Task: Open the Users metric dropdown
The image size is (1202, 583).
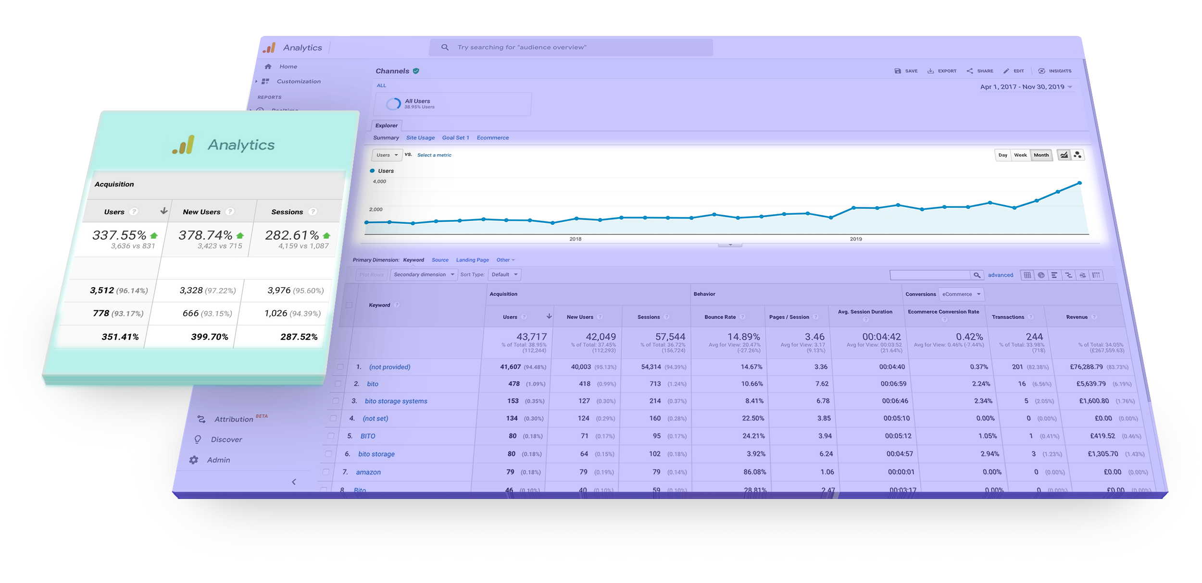Action: coord(387,155)
